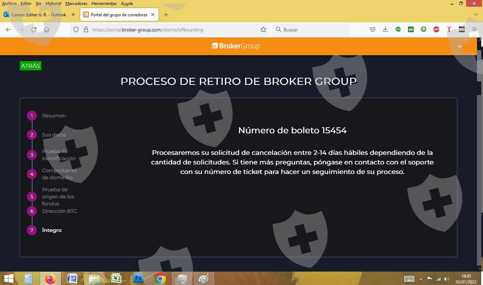Bookmark this page with the star icon
Viewport: 483px width, 285px height.
click(x=263, y=30)
